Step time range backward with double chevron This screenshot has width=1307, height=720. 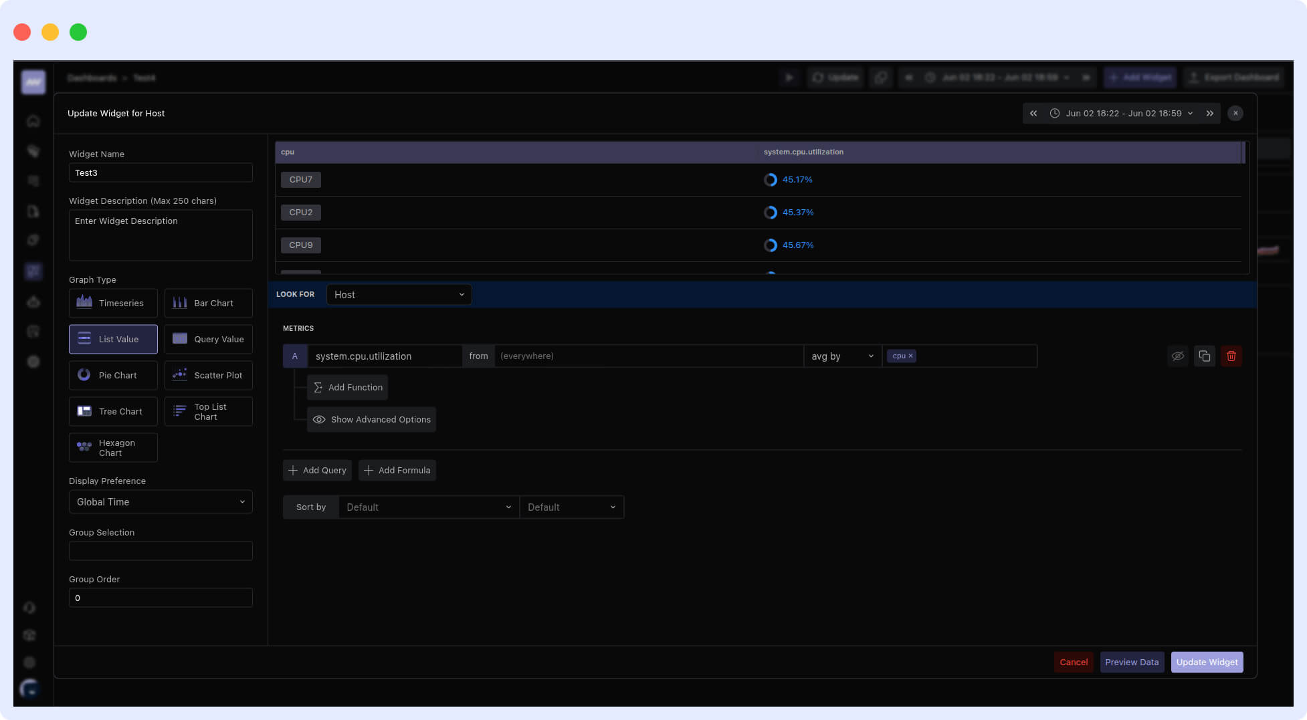tap(1033, 114)
